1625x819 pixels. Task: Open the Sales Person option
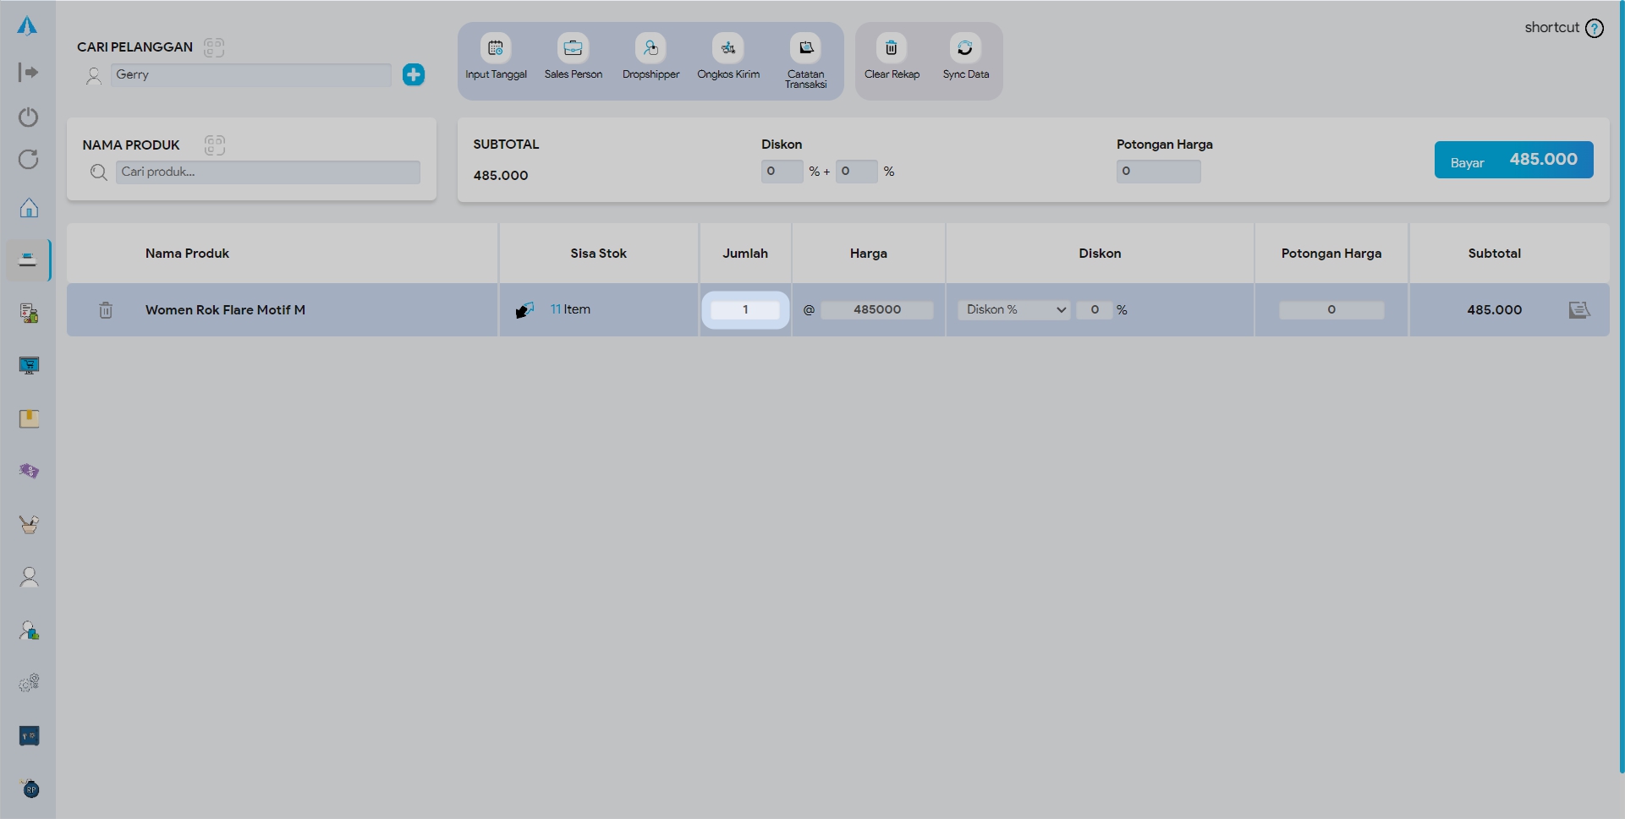click(573, 49)
